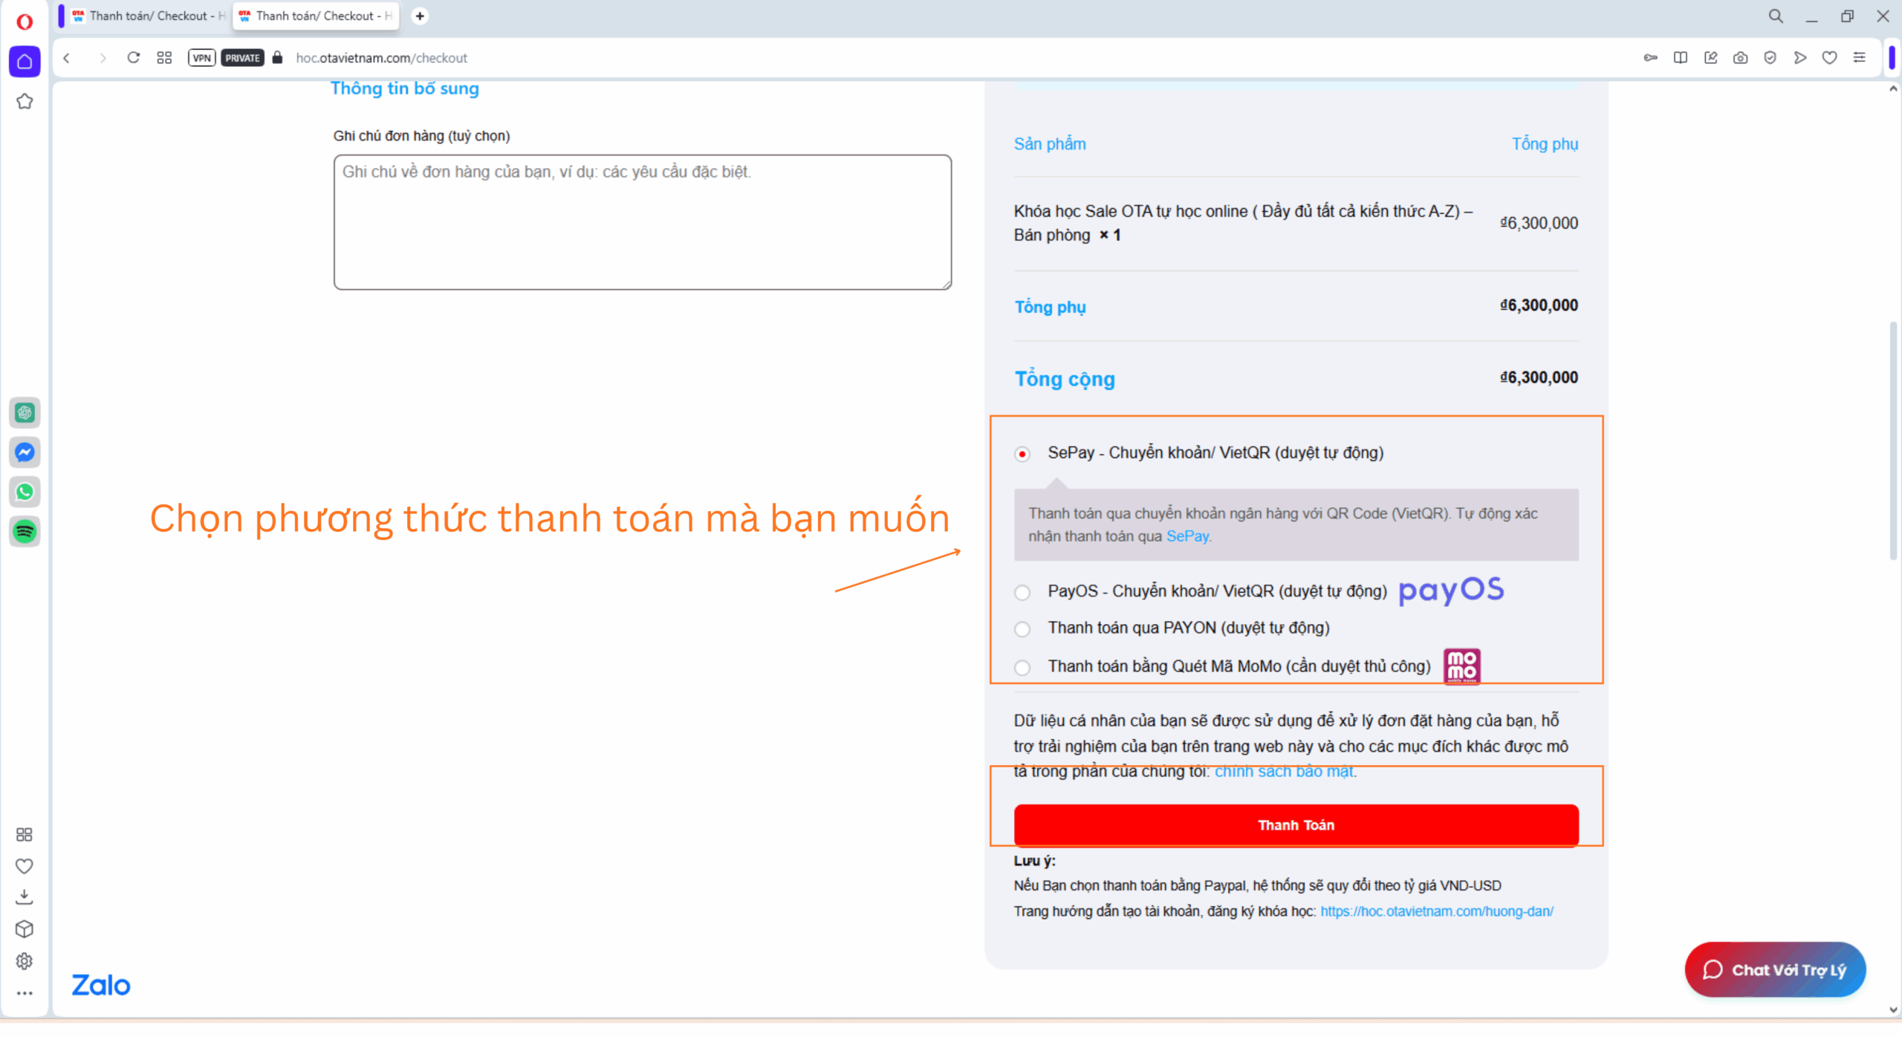Open a new browser tab

point(420,16)
